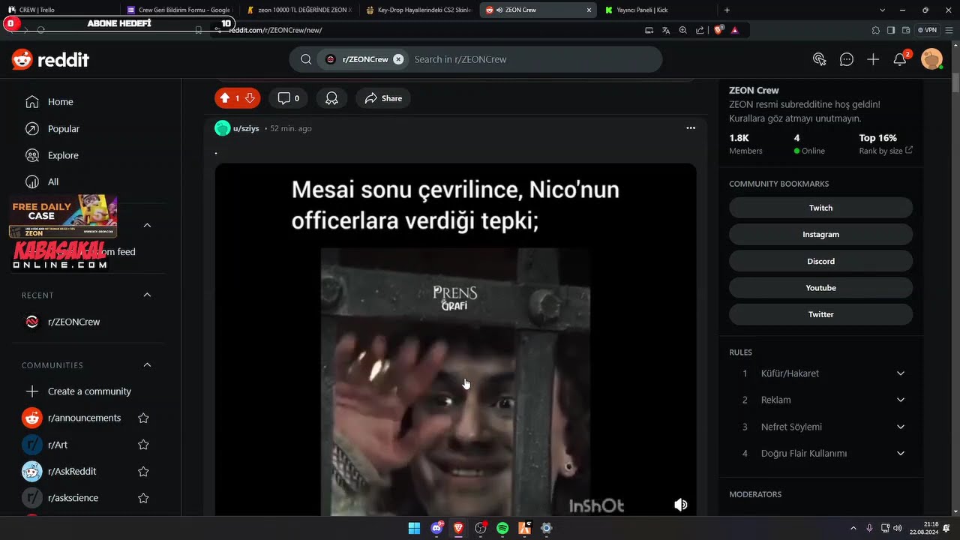960x540 pixels.
Task: Favorite r/askscience with the star
Action: (x=143, y=498)
